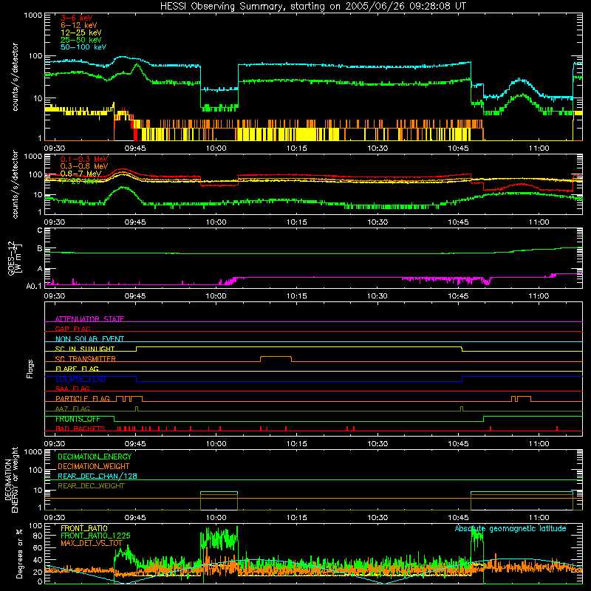Click the Absolute geomagnetic latitude label
The width and height of the screenshot is (591, 591).
point(510,528)
